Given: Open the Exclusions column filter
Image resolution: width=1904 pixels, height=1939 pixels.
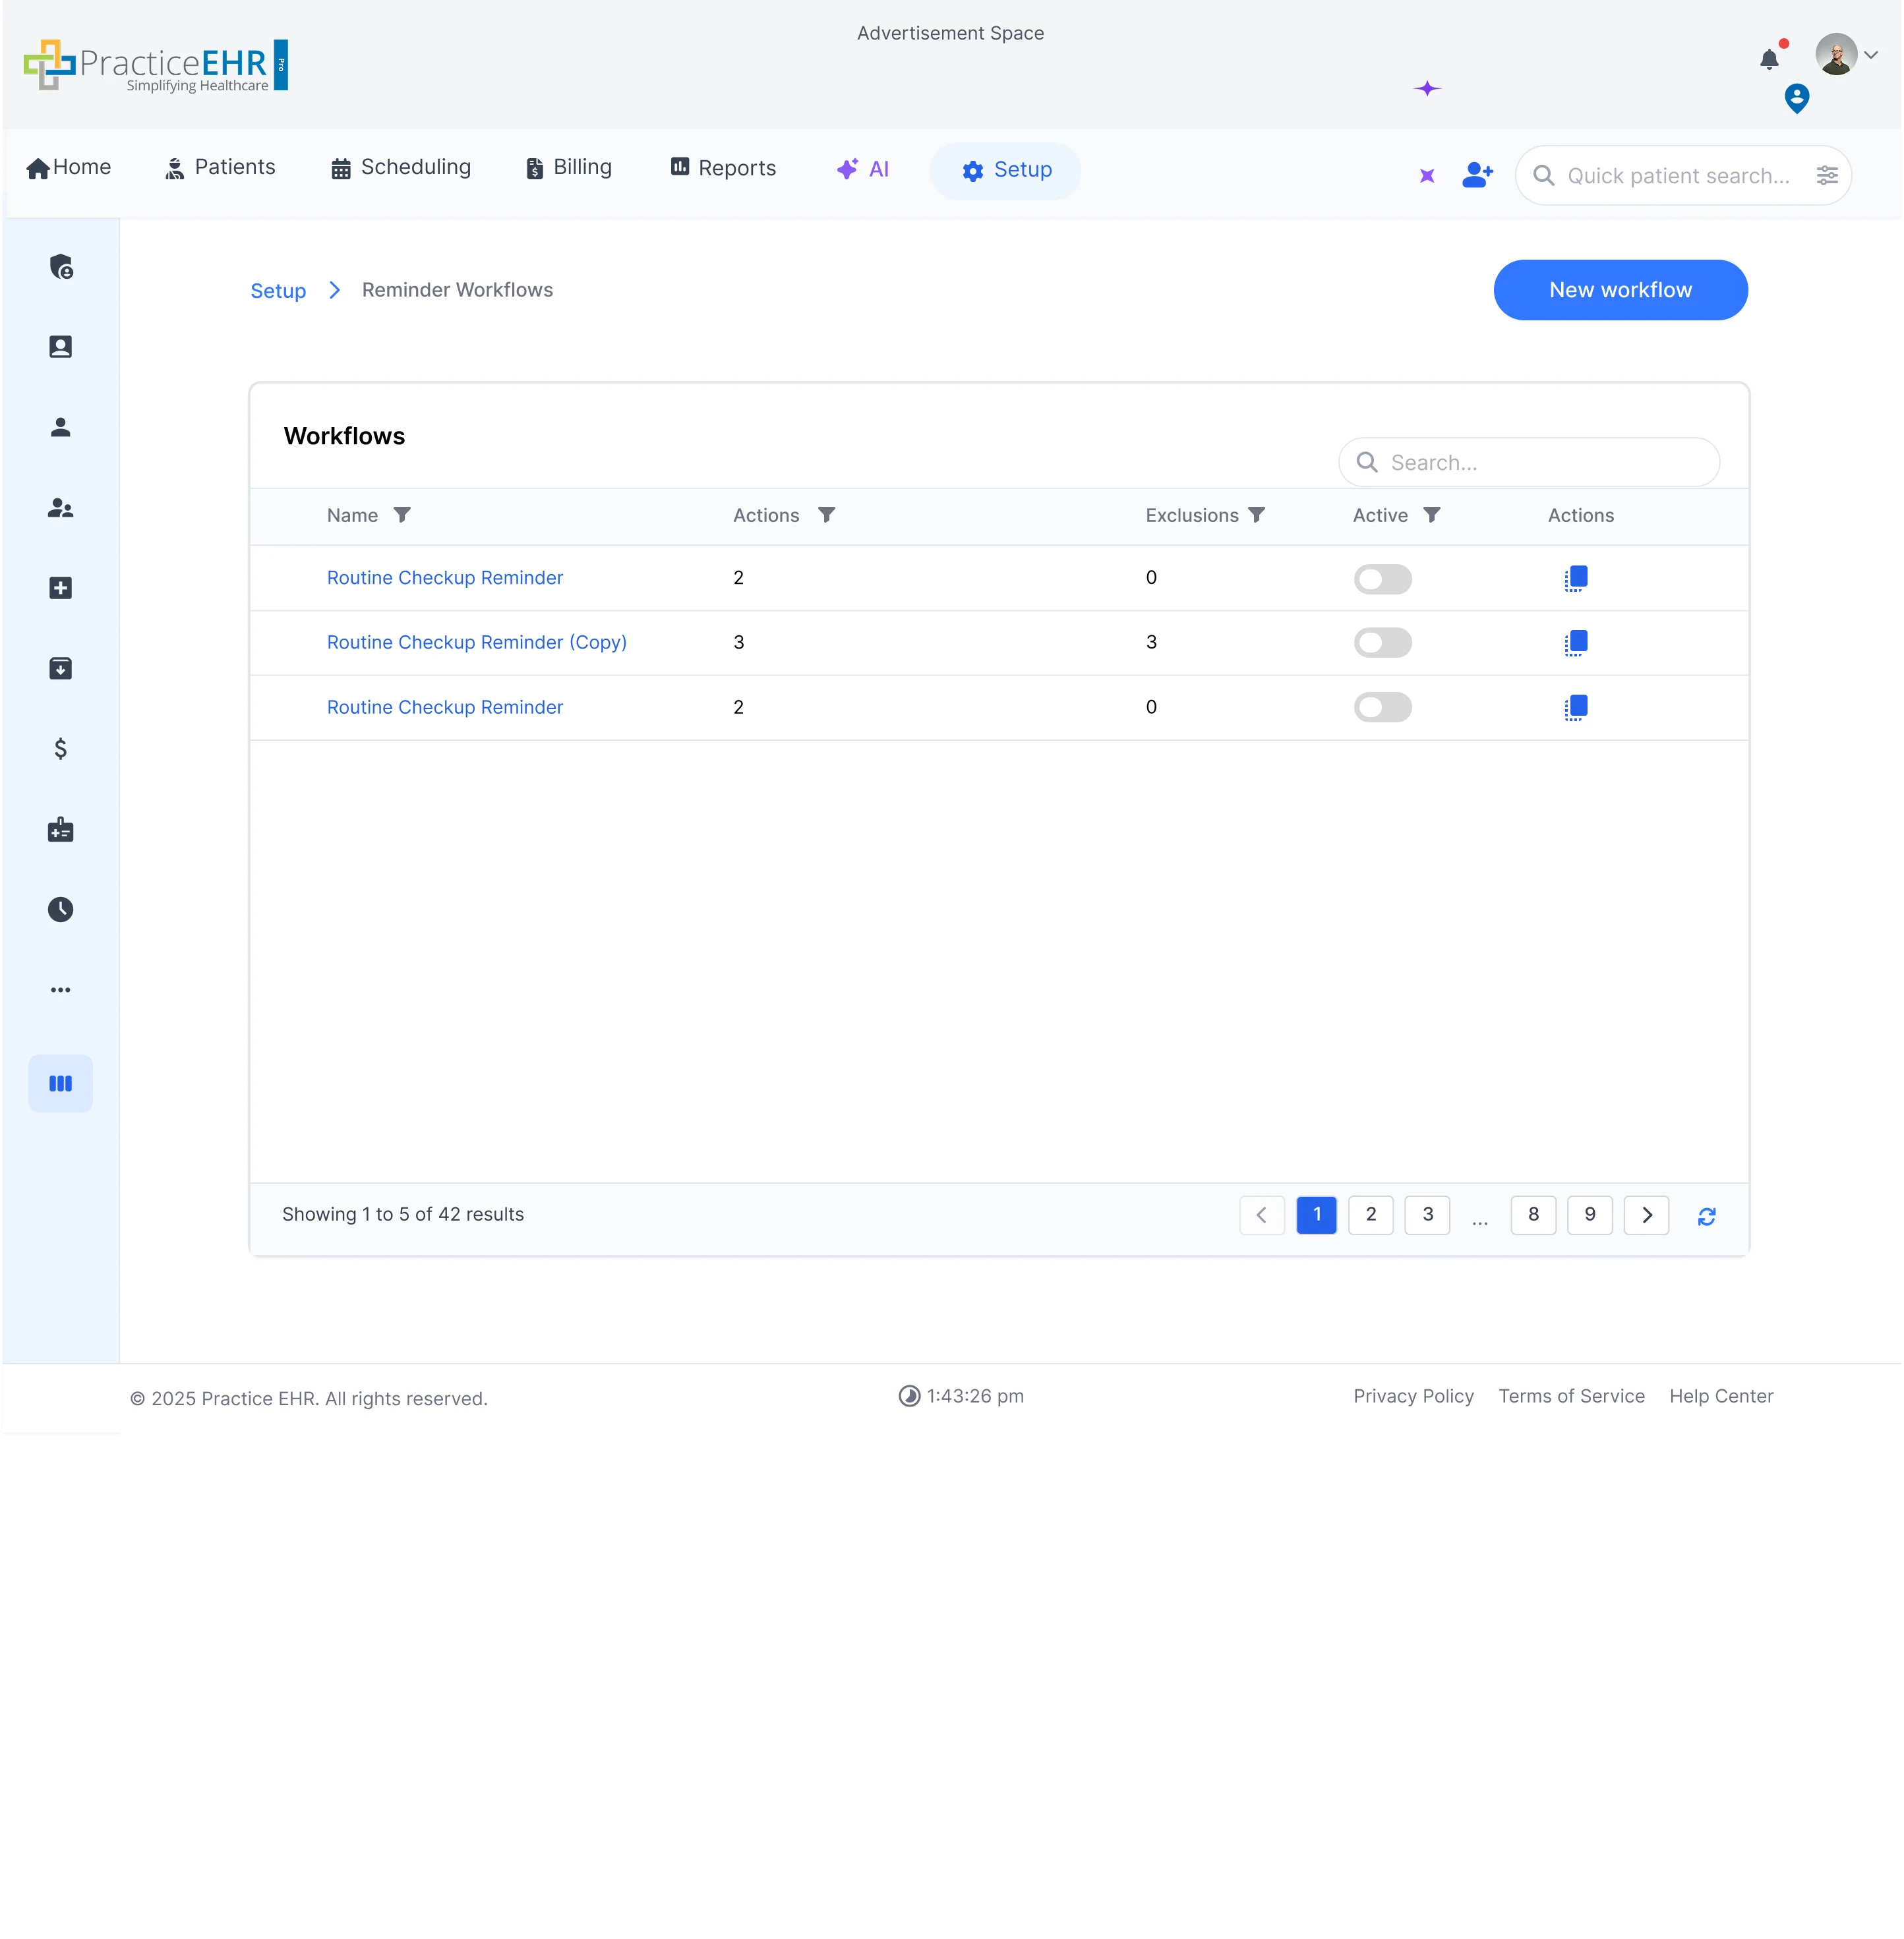Looking at the screenshot, I should (1258, 515).
